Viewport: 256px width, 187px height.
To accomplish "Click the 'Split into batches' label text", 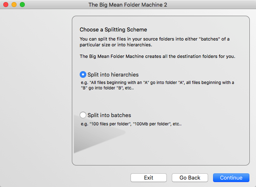I will (109, 115).
